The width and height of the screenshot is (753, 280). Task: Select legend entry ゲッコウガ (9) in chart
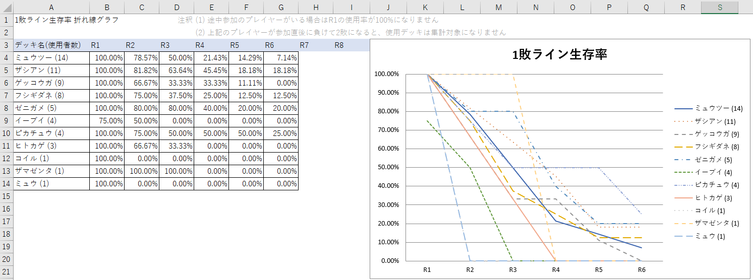pyautogui.click(x=706, y=134)
